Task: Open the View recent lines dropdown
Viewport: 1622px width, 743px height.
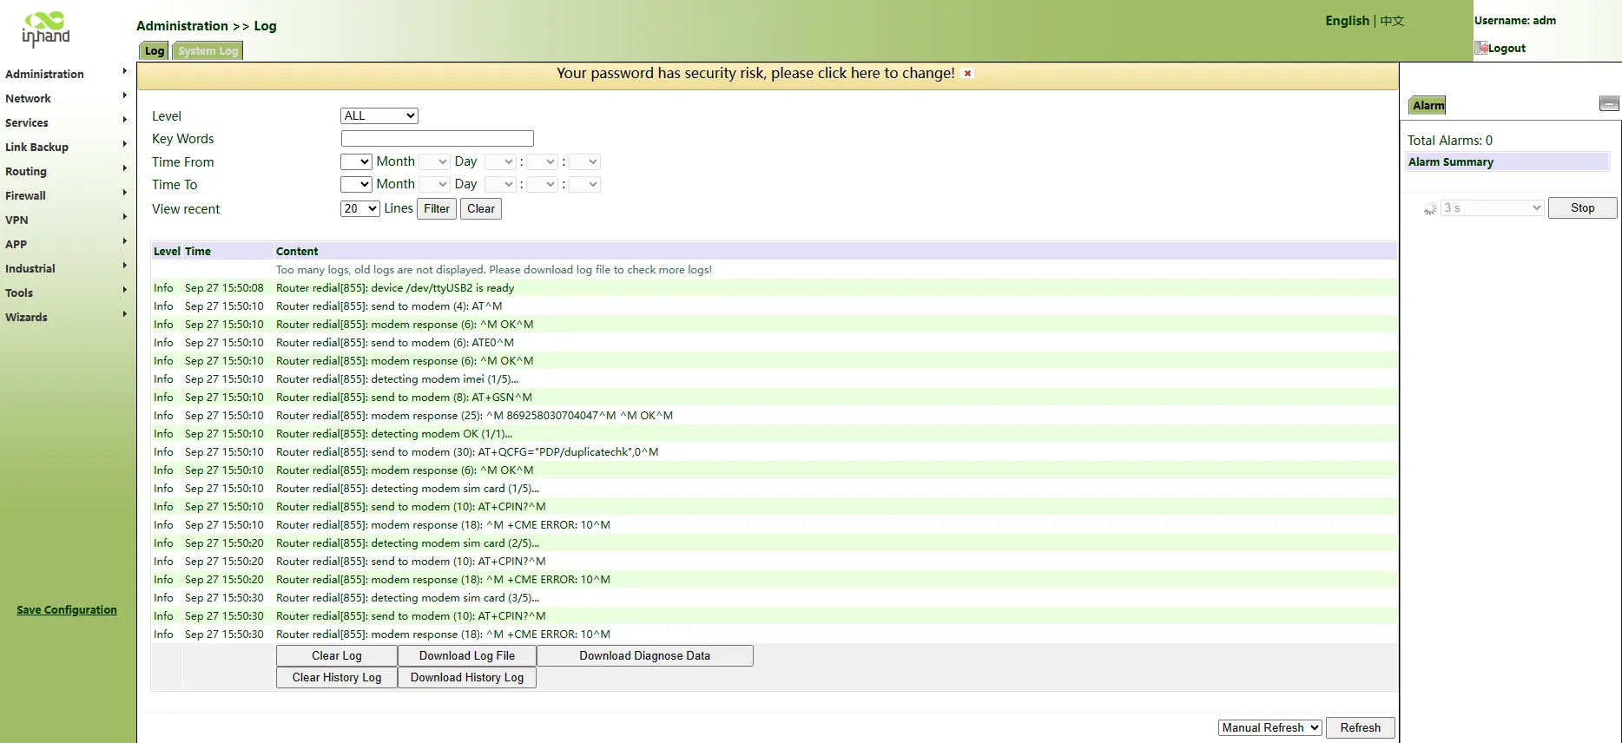Action: pos(359,208)
